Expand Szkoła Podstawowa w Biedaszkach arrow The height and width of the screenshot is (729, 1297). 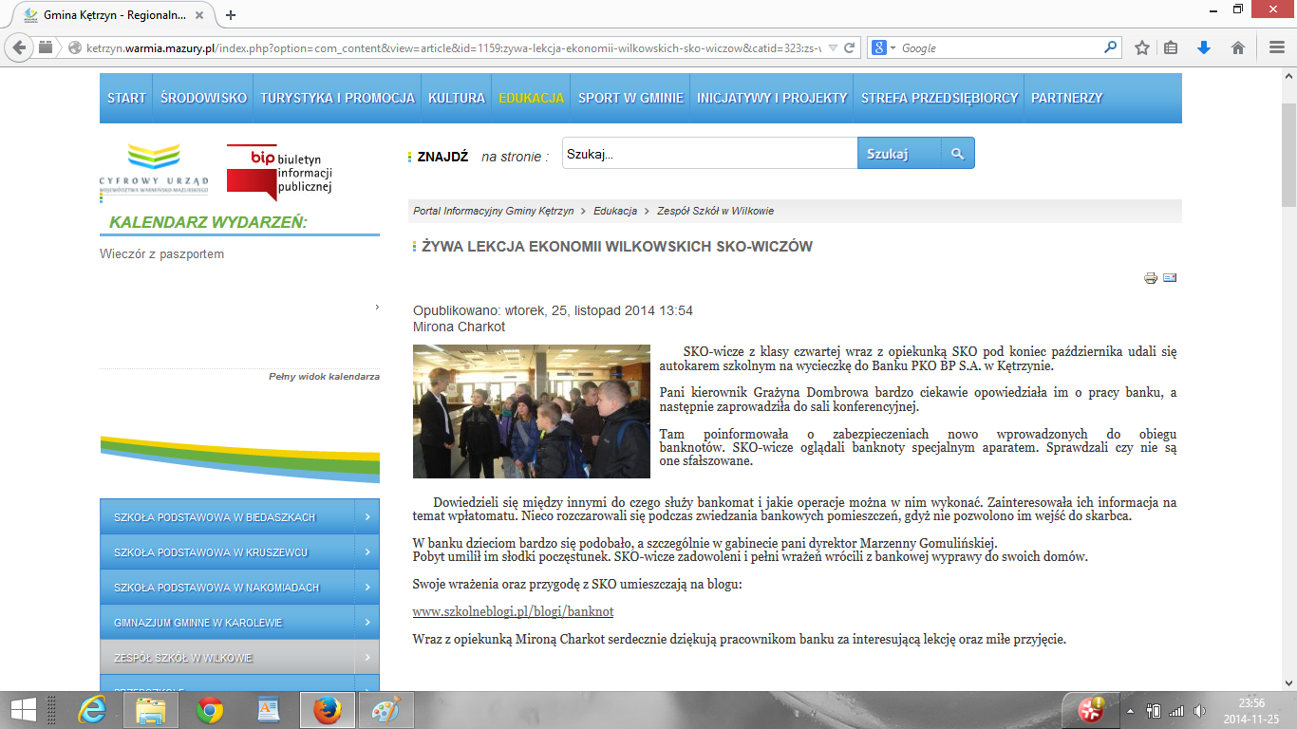point(367,517)
